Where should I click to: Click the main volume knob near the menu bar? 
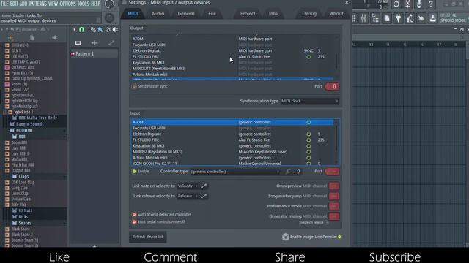click(x=109, y=4)
